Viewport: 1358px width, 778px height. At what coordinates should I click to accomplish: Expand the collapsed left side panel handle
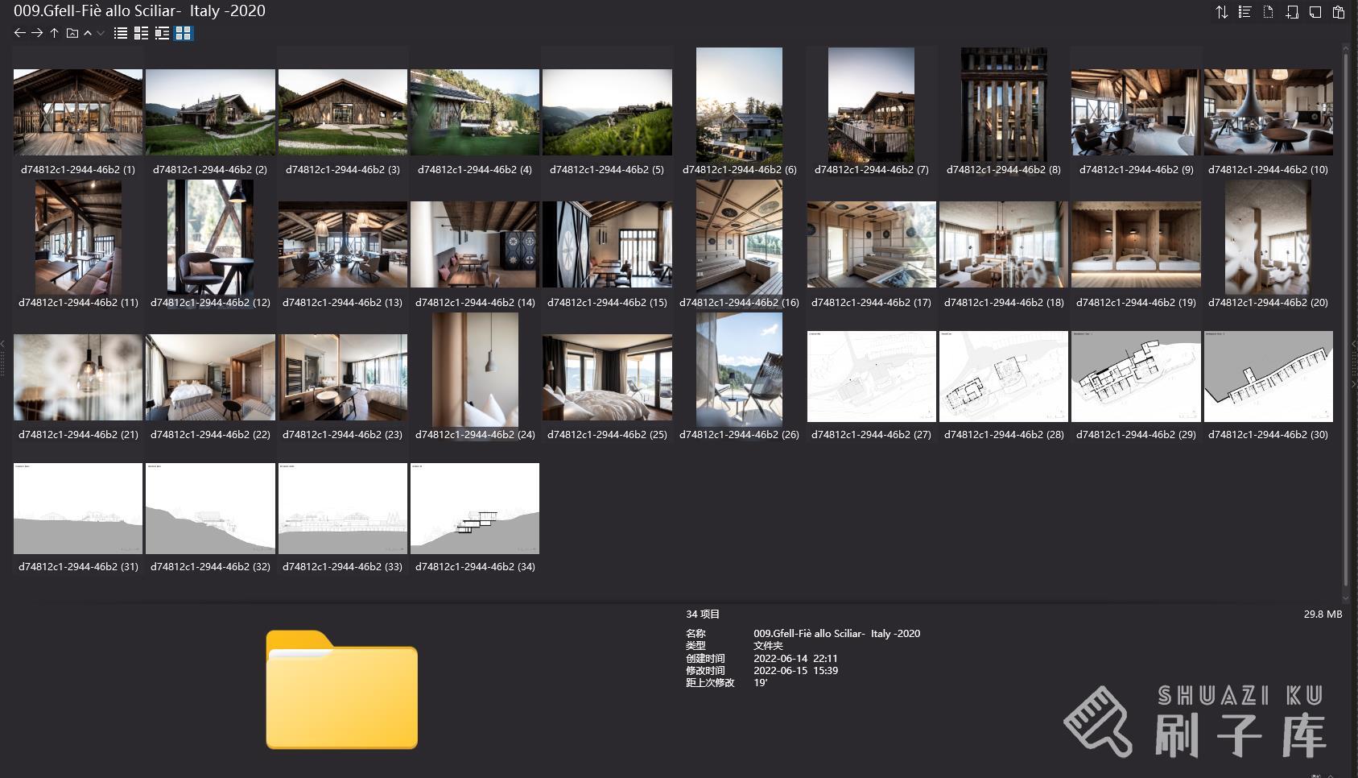point(2,358)
